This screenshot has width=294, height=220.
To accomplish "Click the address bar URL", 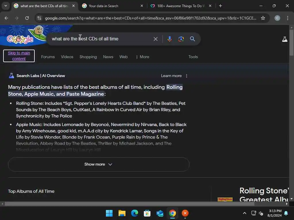I will tap(150, 18).
